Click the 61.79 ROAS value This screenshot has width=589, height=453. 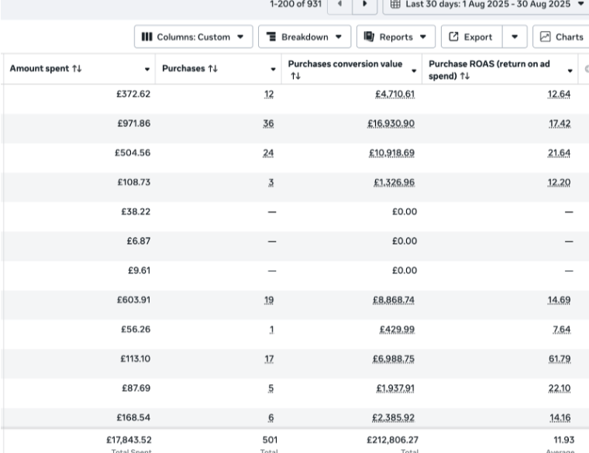tap(560, 359)
